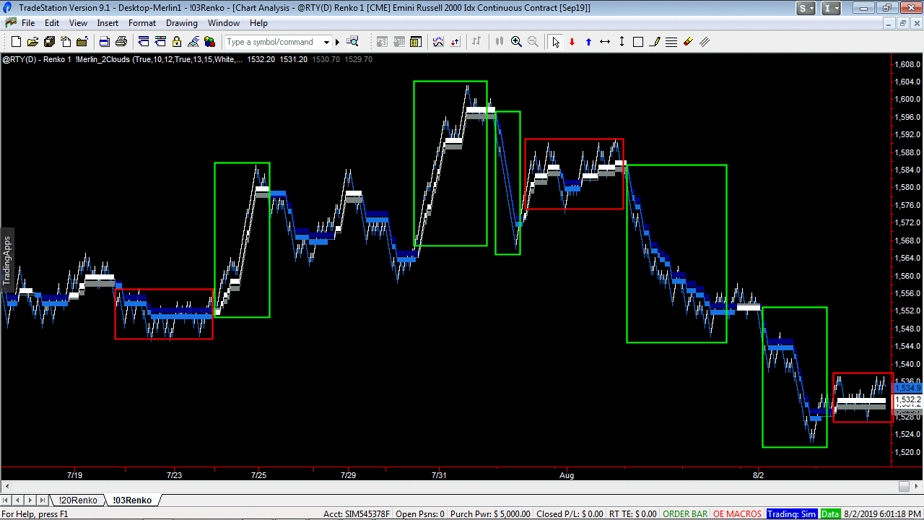Click the indicator chart icon with wavy lines
Screen dimensions: 924x520
[438, 42]
